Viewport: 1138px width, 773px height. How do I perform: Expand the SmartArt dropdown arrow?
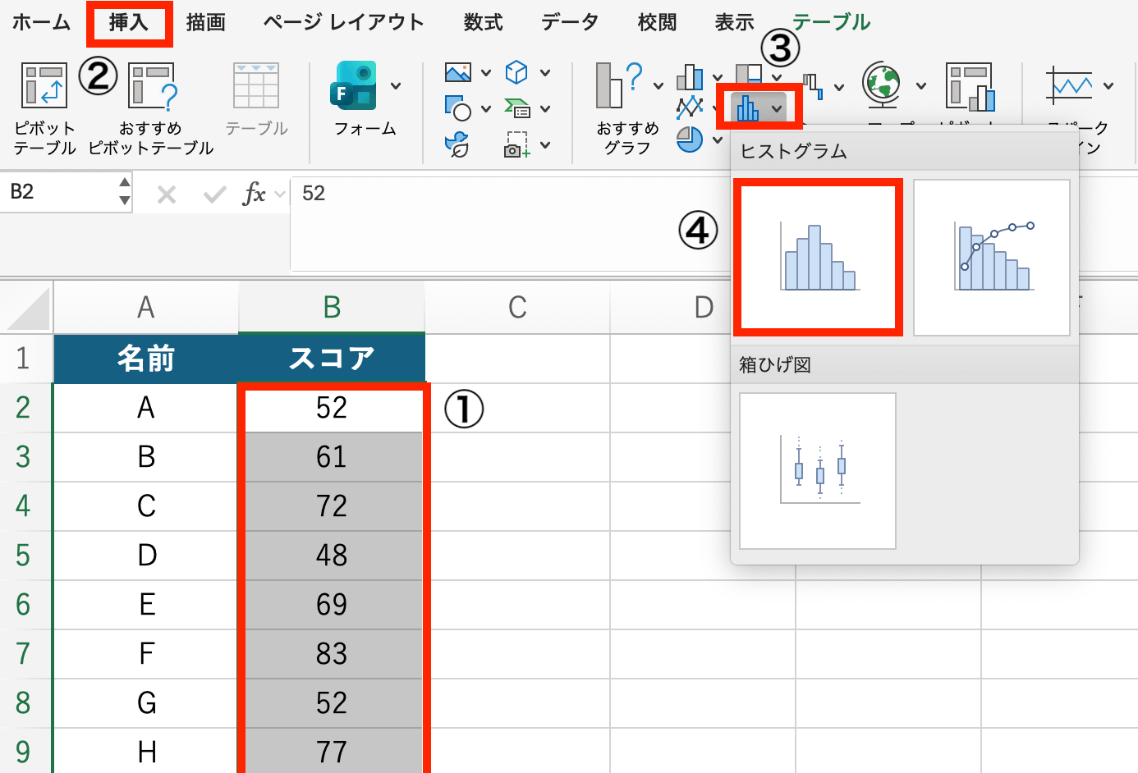pos(545,108)
